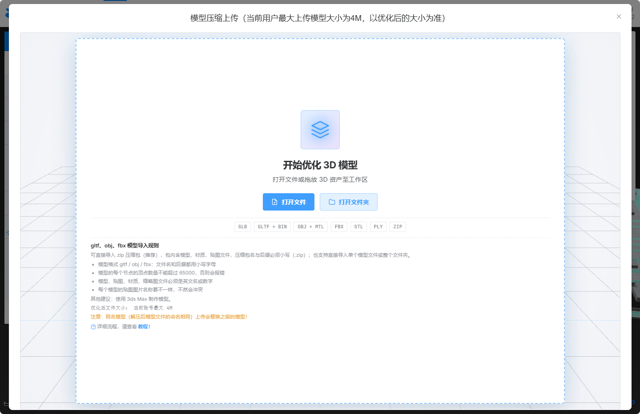The width and height of the screenshot is (640, 414).
Task: Select the FBX format tag
Action: (339, 227)
